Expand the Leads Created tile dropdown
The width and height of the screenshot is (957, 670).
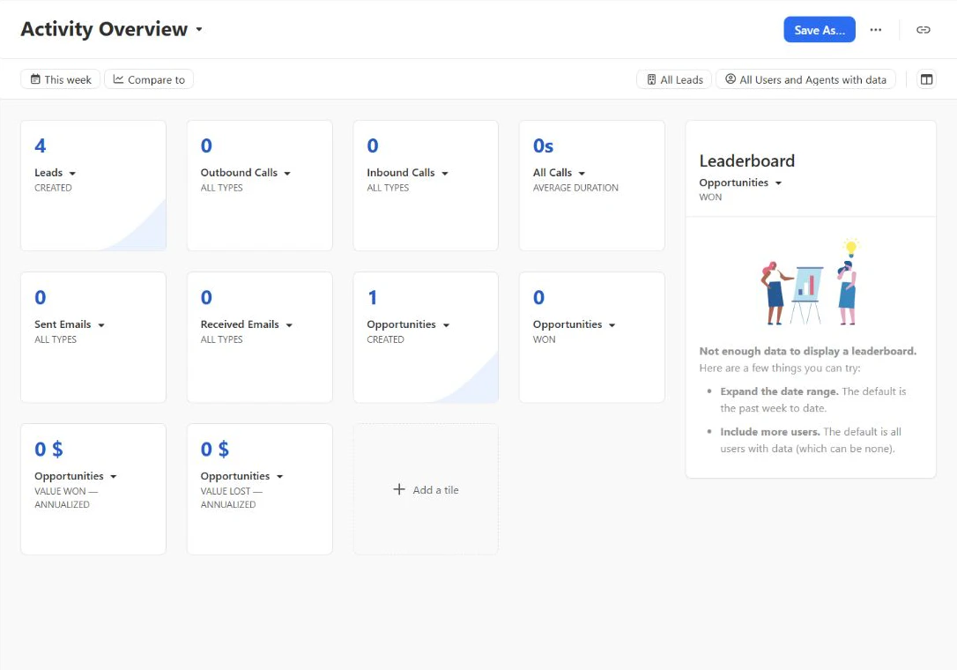[x=72, y=174]
